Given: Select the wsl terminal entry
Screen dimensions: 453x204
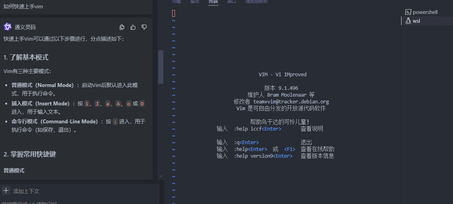Looking at the screenshot, I should (x=427, y=21).
